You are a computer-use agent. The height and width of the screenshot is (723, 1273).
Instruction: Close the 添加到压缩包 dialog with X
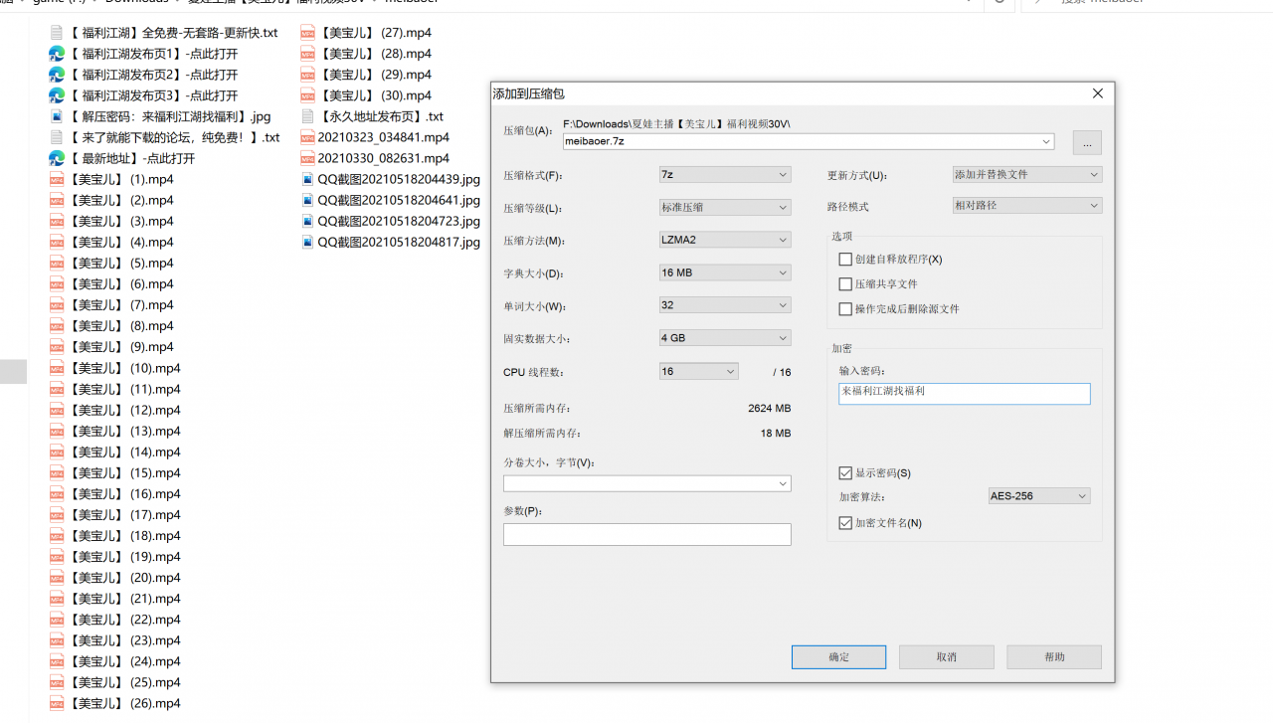(x=1098, y=93)
